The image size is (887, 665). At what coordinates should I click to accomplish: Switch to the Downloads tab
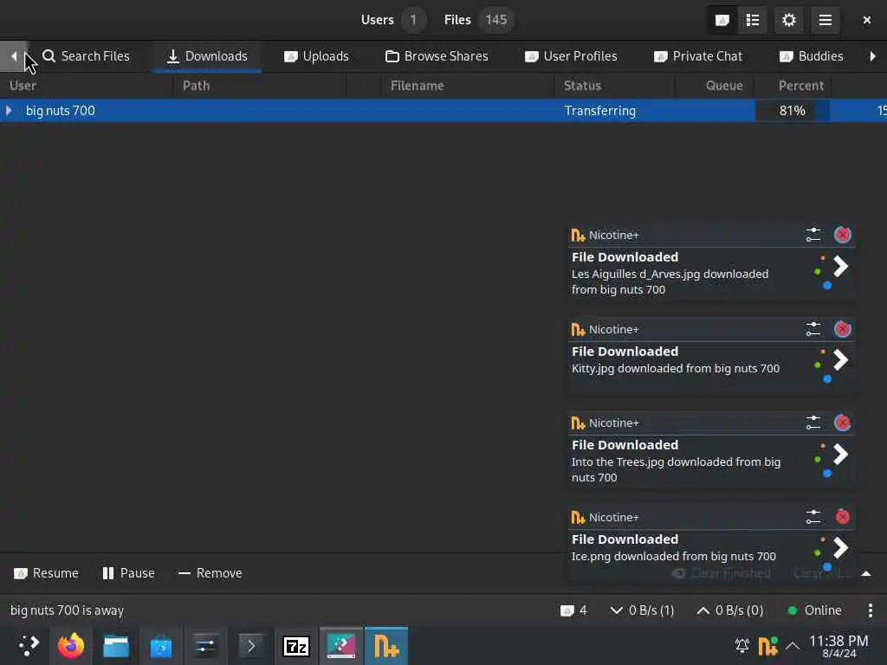tap(207, 56)
